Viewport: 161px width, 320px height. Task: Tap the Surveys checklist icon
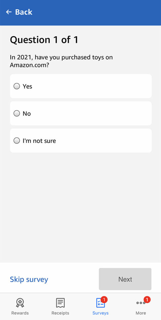(100, 303)
